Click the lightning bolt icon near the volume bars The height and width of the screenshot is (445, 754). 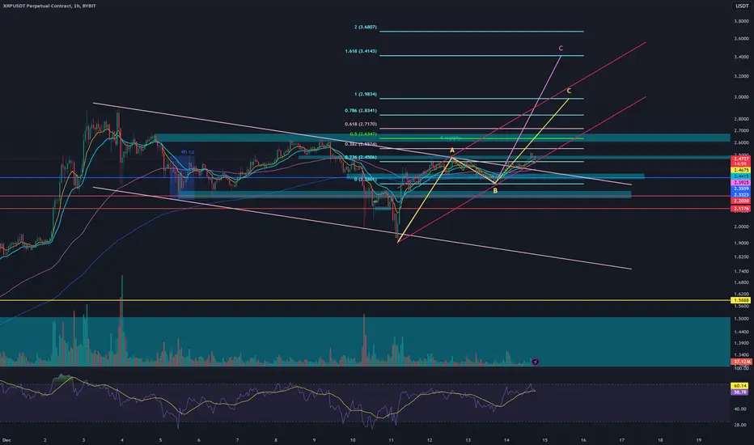coord(536,362)
